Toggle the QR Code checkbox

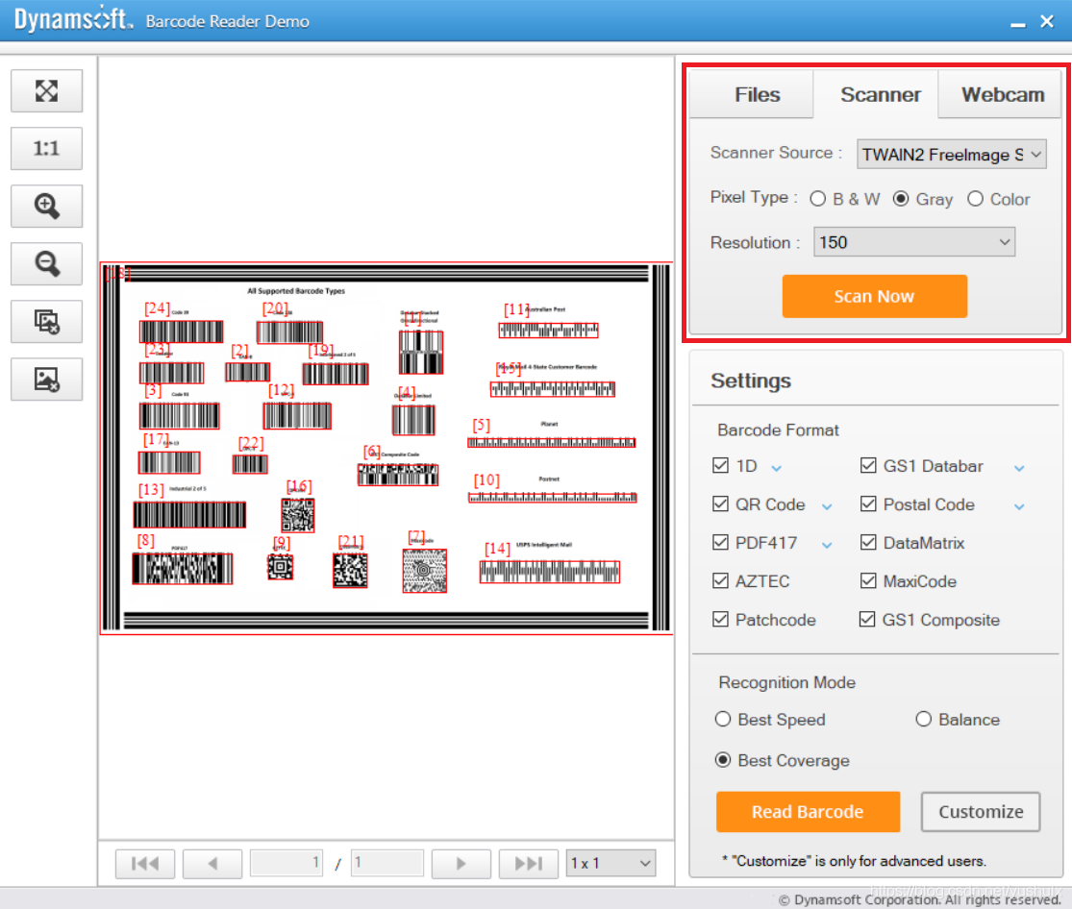pos(720,504)
